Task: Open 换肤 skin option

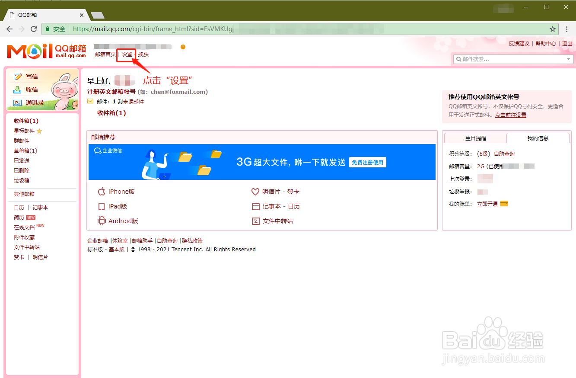Action: coord(143,54)
